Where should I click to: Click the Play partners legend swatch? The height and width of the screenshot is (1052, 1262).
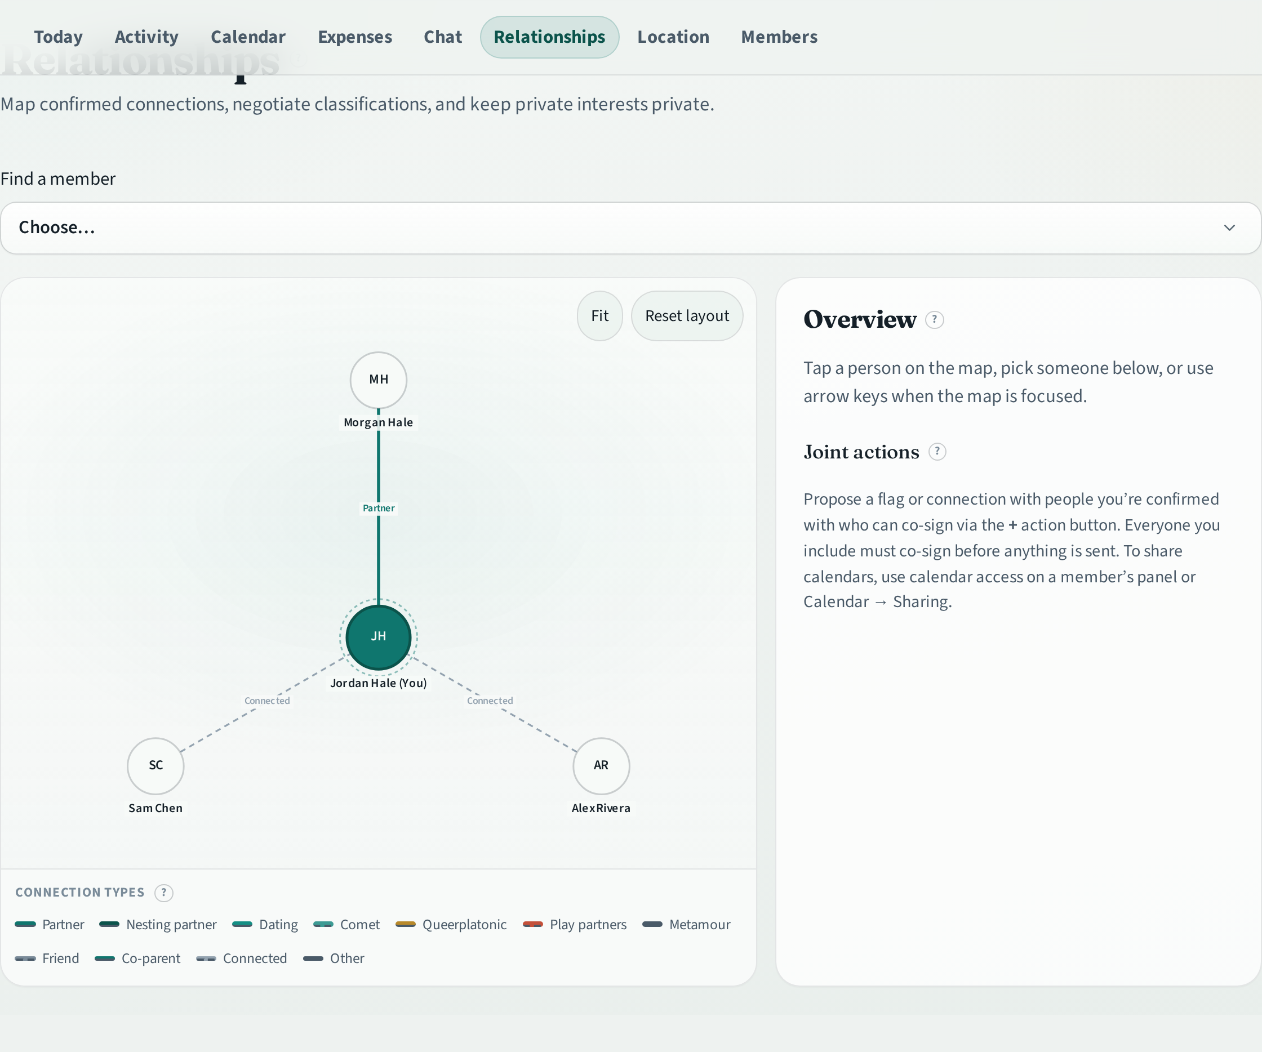tap(533, 924)
